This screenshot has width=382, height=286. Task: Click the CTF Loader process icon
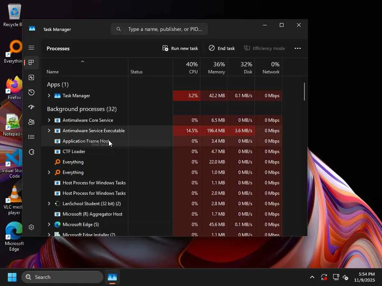57,152
